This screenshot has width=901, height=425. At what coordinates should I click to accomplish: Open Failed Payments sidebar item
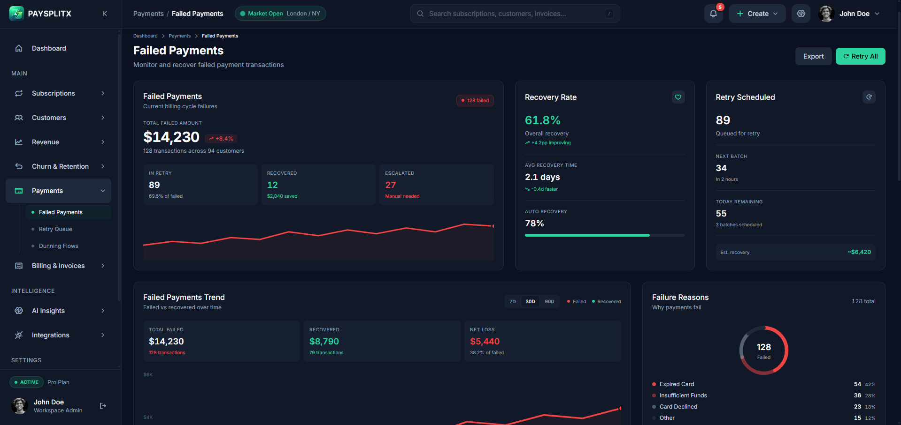(x=69, y=212)
